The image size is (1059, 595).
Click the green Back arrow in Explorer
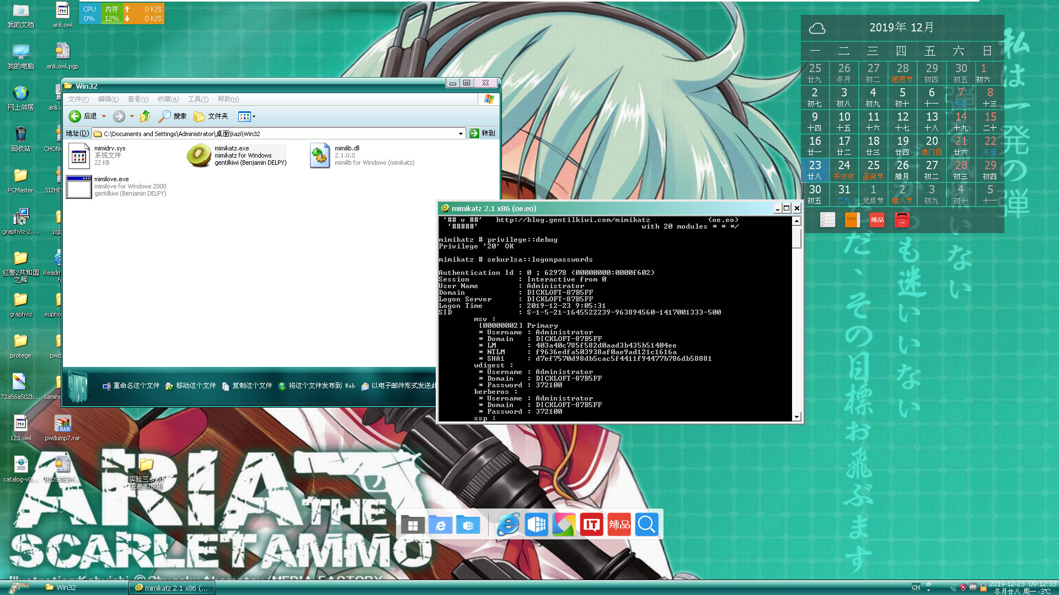click(x=75, y=116)
